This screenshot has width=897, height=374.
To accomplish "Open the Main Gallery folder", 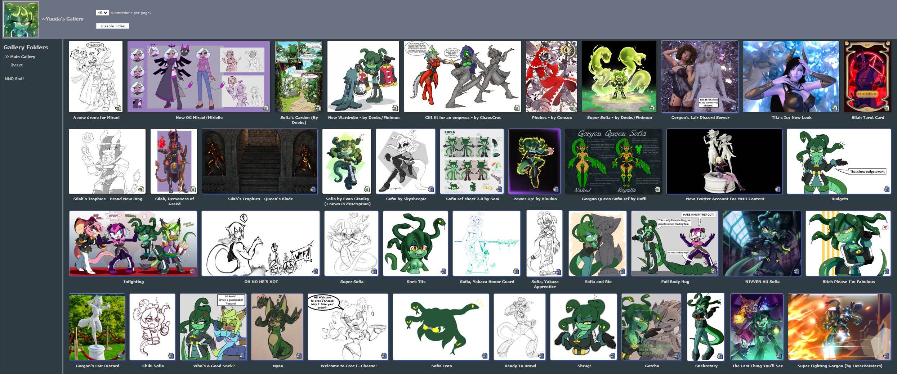I will 23,57.
